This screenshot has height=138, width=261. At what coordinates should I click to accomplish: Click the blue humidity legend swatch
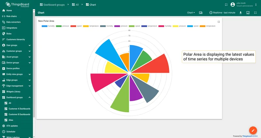(x=45, y=26)
